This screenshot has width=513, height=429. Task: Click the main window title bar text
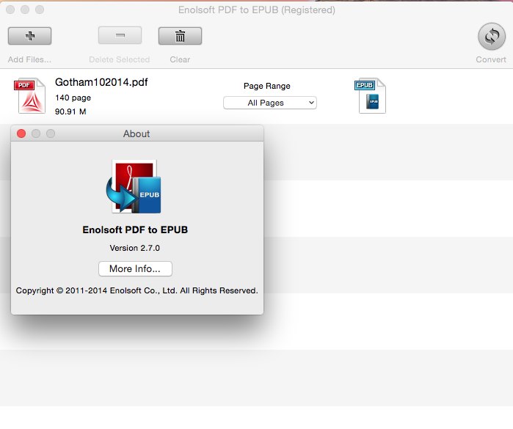(257, 10)
